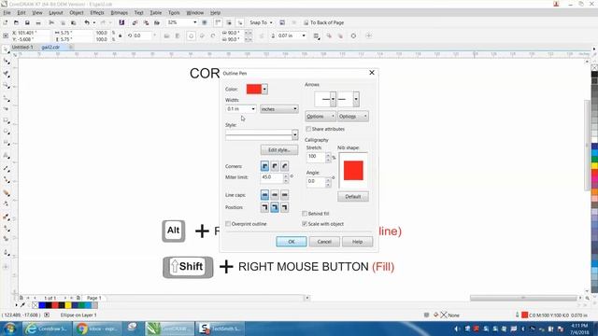Click the Chrome icon in taskbar

(x=81, y=329)
